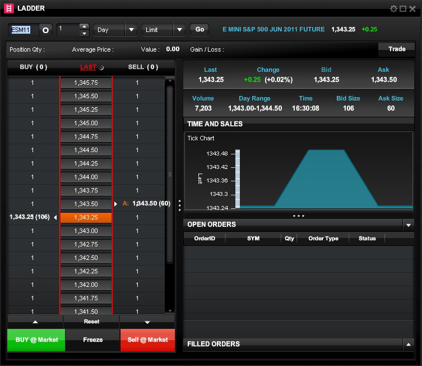422x366 pixels.
Task: Sort by the Status column header
Action: point(367,239)
